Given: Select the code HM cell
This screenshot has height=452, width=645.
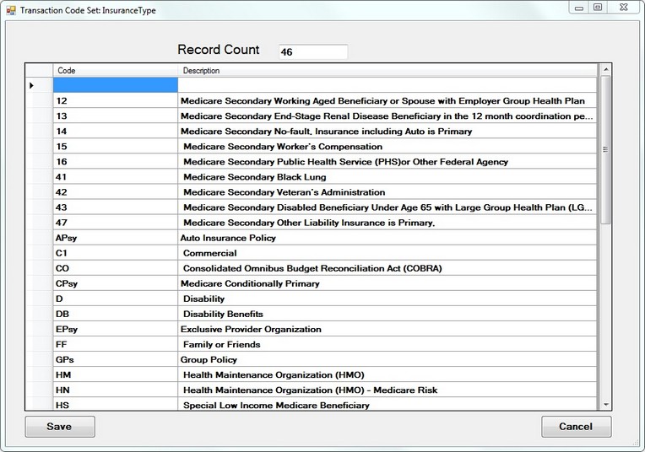Looking at the screenshot, I should point(116,374).
